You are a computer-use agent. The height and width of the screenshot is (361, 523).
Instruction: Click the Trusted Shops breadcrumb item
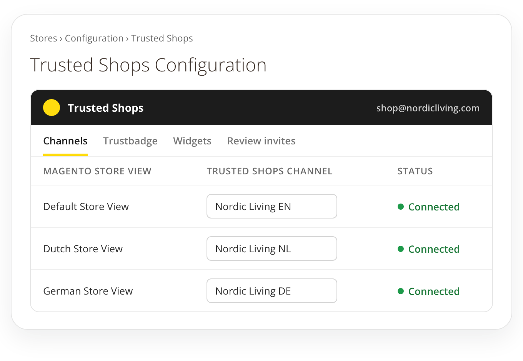pos(162,38)
